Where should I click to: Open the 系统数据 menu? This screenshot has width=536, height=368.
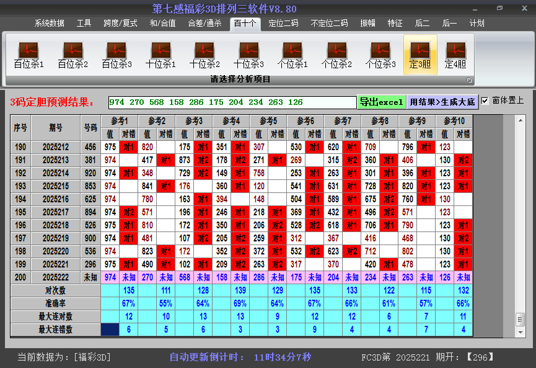click(x=49, y=24)
